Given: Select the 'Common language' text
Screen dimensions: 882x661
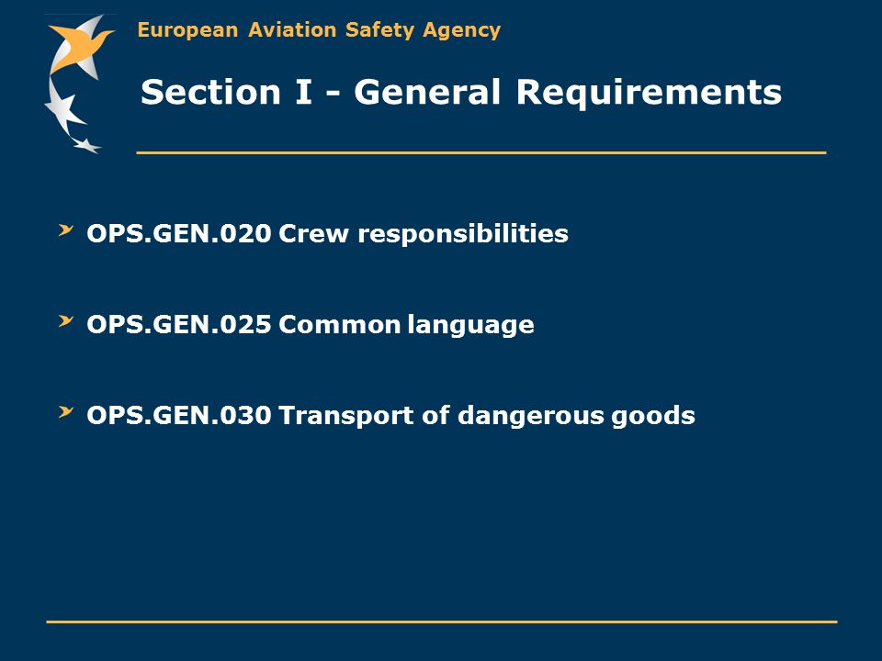Looking at the screenshot, I should pos(406,325).
